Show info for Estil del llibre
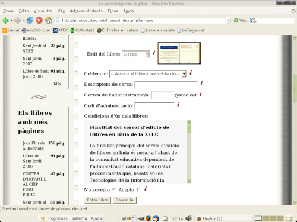Screen dimensions: 297x222 tap(154, 53)
